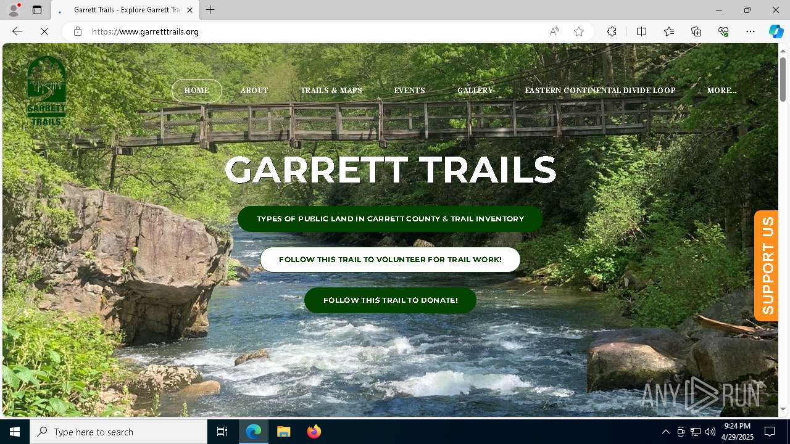Open a new tab with plus button
790x444 pixels.
click(x=210, y=10)
